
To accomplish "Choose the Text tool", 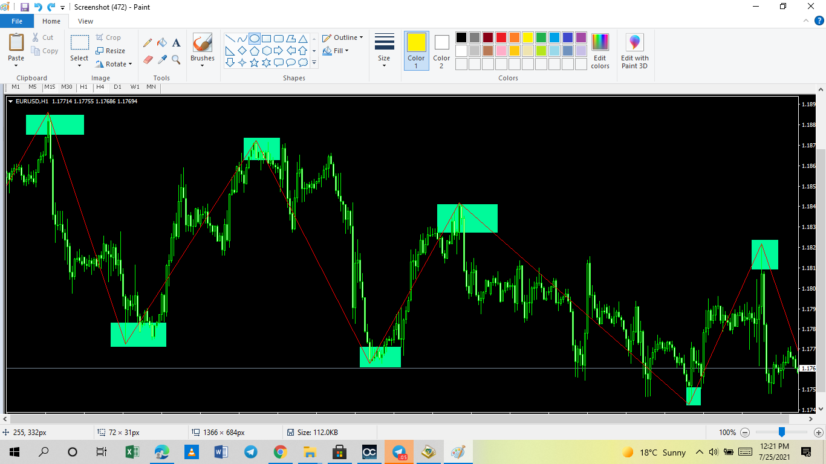I will click(177, 43).
